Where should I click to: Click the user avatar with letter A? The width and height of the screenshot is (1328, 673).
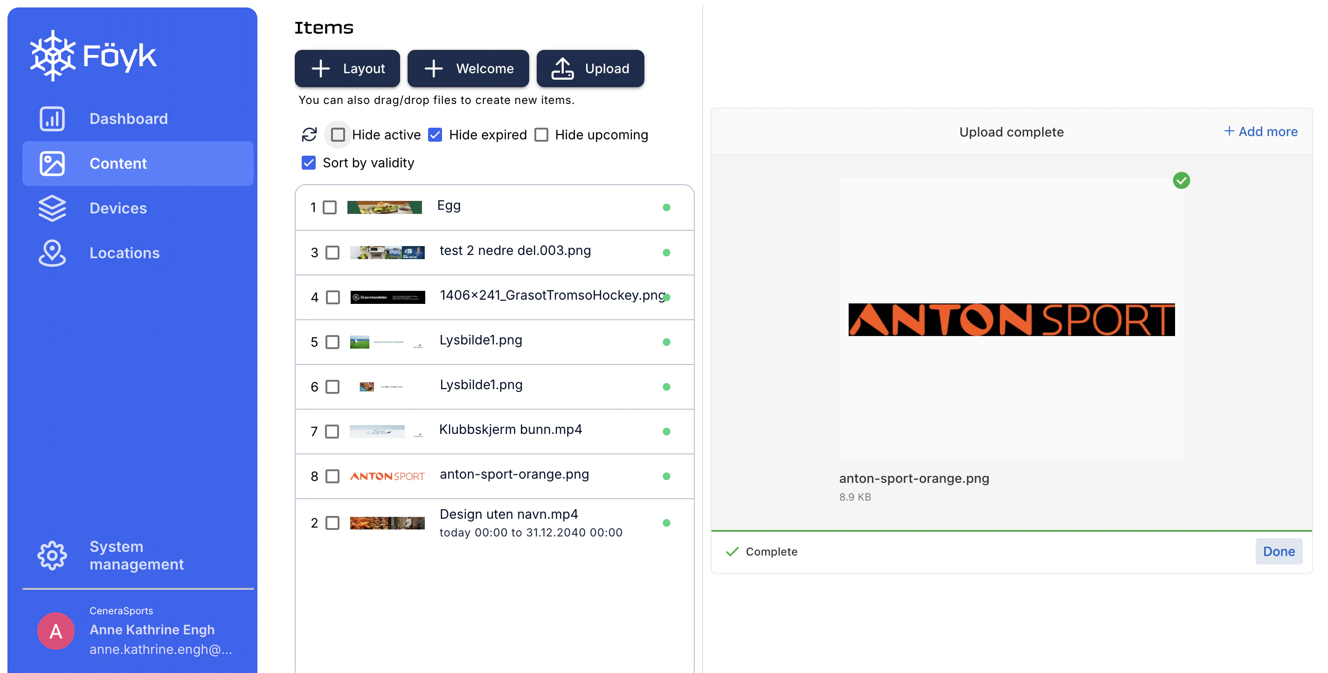55,631
